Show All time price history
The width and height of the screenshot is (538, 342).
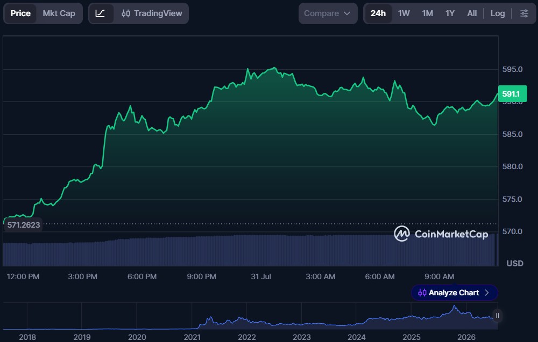pyautogui.click(x=472, y=13)
